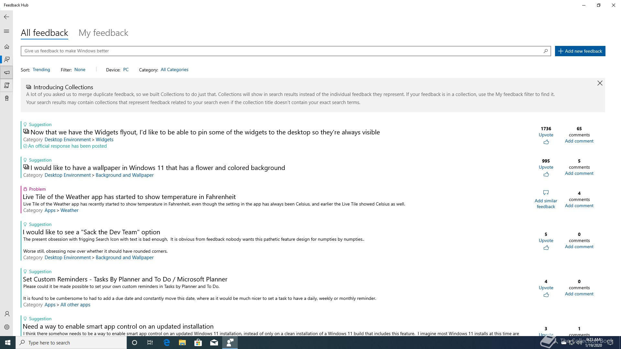The width and height of the screenshot is (621, 349).
Task: Upvote the flower wallpaper suggestion thumb icon
Action: coord(546,174)
